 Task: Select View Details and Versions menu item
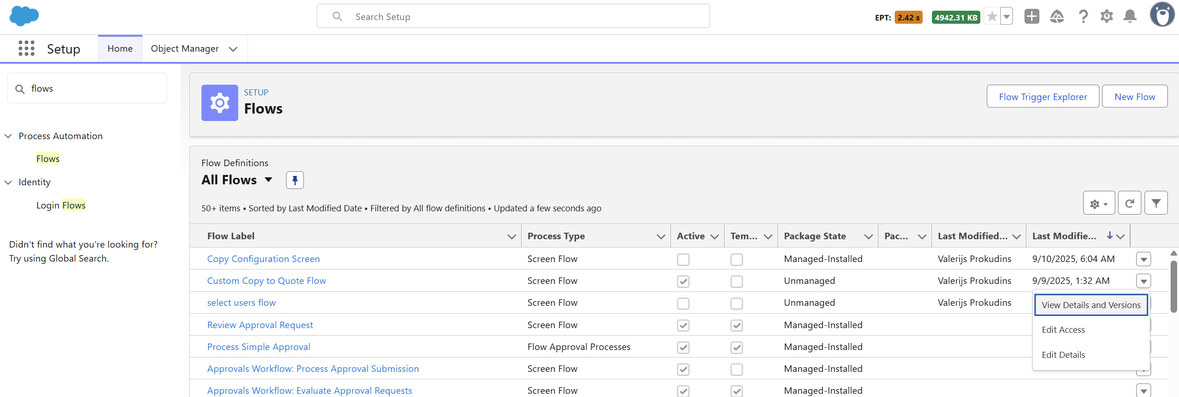(1091, 305)
